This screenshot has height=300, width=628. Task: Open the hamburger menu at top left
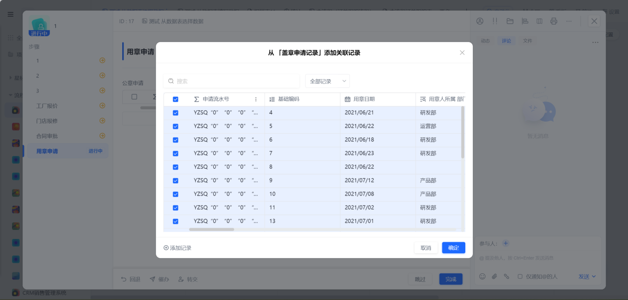coord(10,14)
